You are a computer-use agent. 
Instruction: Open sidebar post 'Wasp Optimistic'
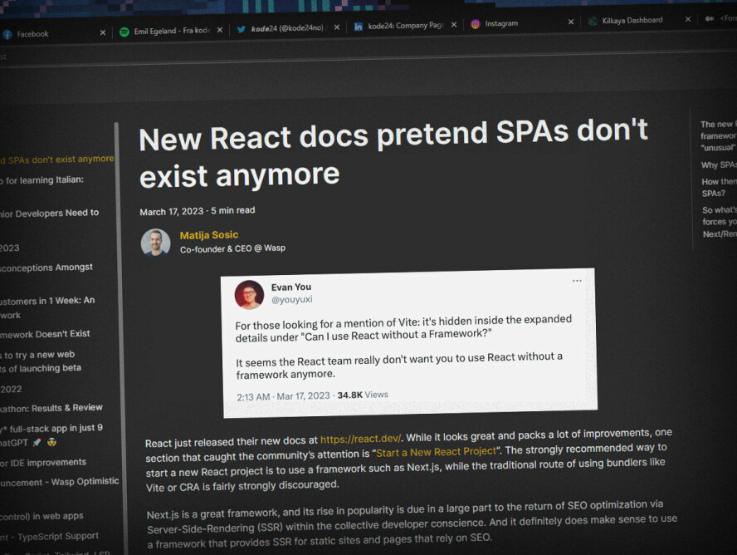[x=60, y=482]
